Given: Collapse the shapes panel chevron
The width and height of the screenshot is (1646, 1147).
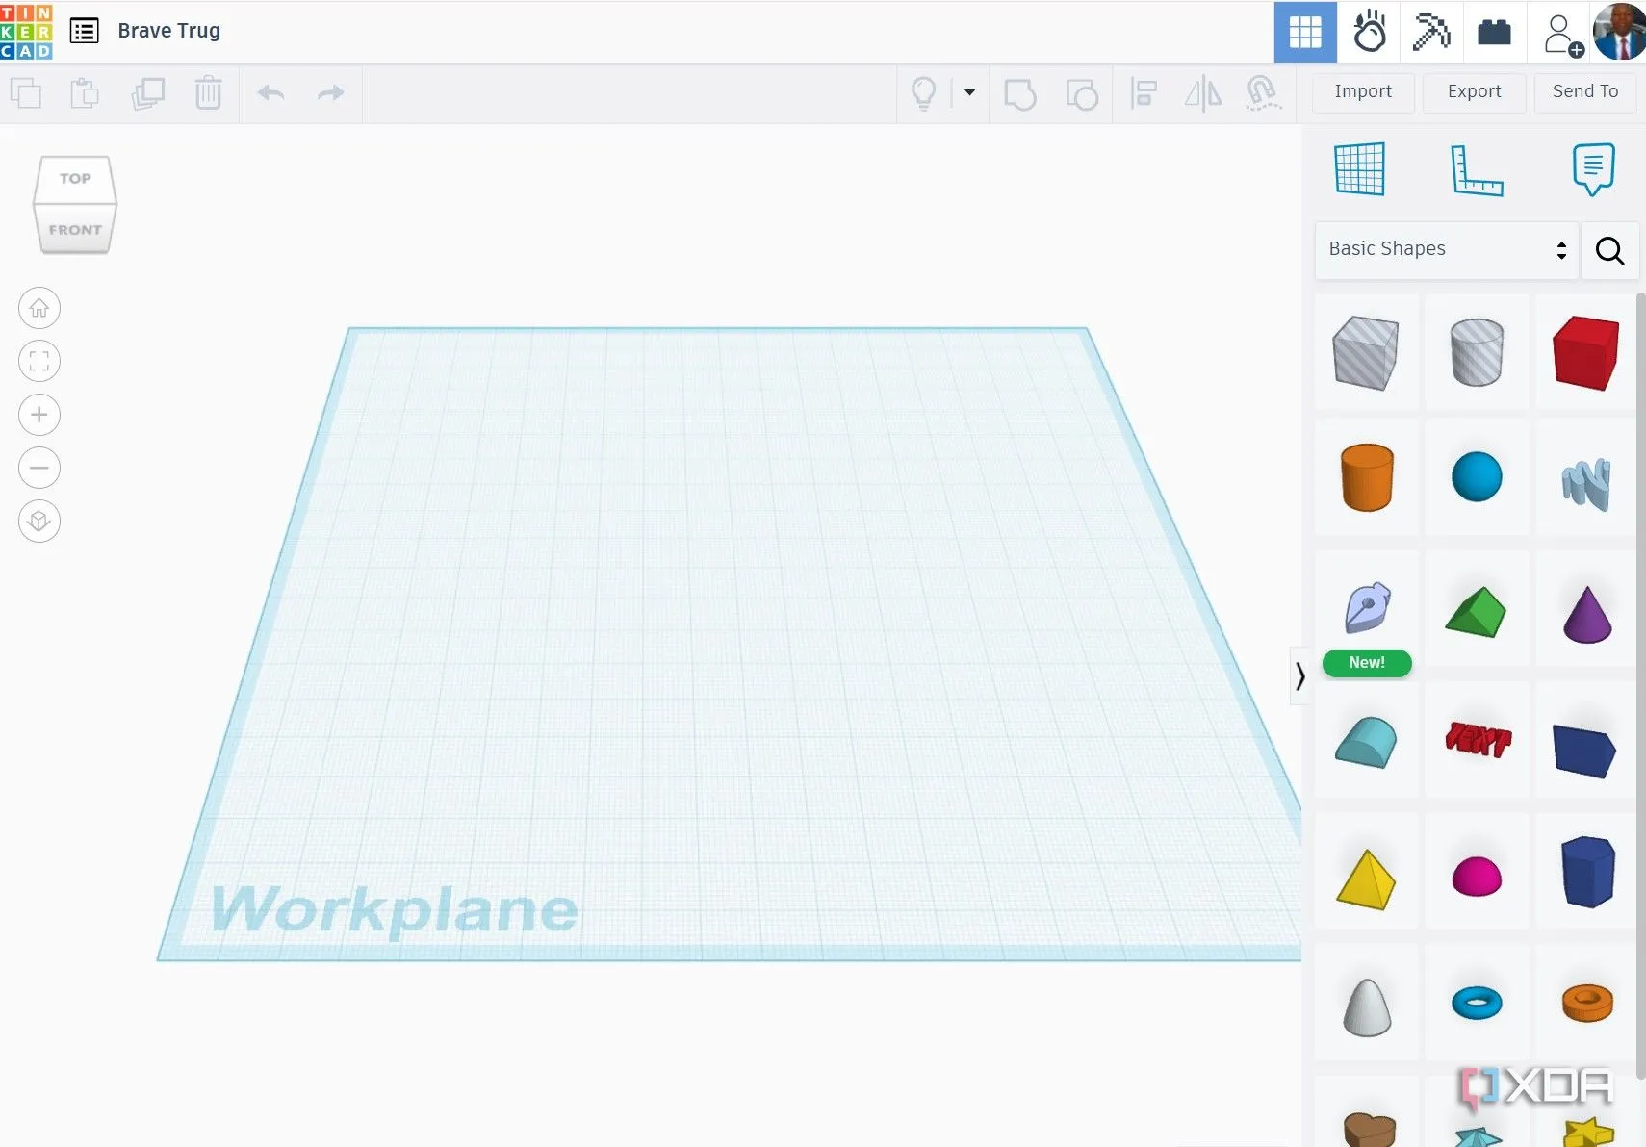Looking at the screenshot, I should pos(1299,676).
